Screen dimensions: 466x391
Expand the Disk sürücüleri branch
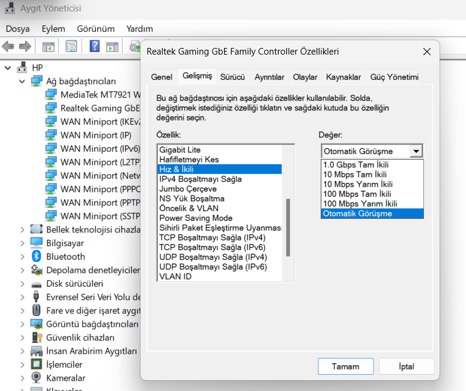pyautogui.click(x=23, y=284)
